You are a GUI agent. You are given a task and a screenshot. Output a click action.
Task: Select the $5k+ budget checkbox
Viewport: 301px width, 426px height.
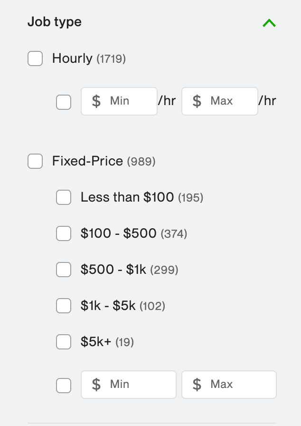pyautogui.click(x=64, y=342)
